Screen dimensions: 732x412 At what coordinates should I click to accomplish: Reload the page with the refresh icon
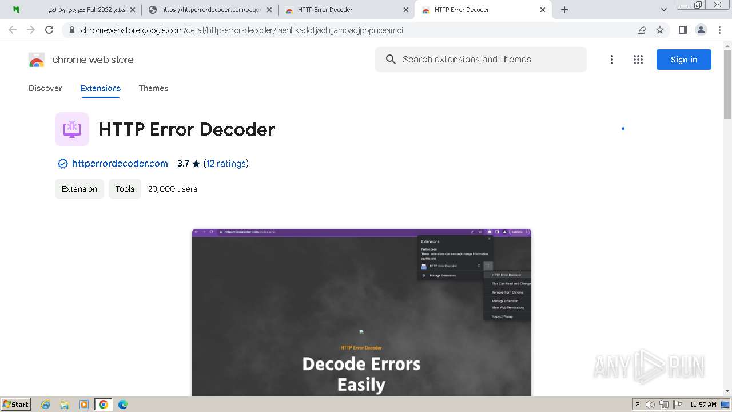point(49,30)
